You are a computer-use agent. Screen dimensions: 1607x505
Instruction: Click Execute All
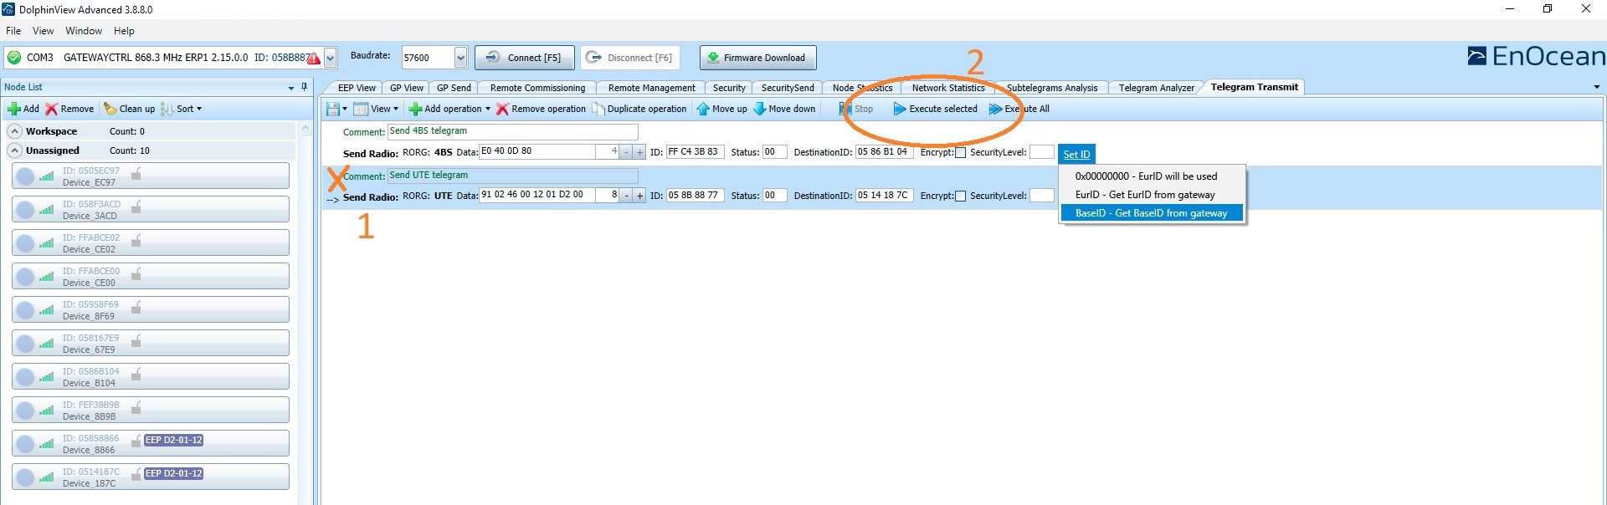(x=1019, y=109)
